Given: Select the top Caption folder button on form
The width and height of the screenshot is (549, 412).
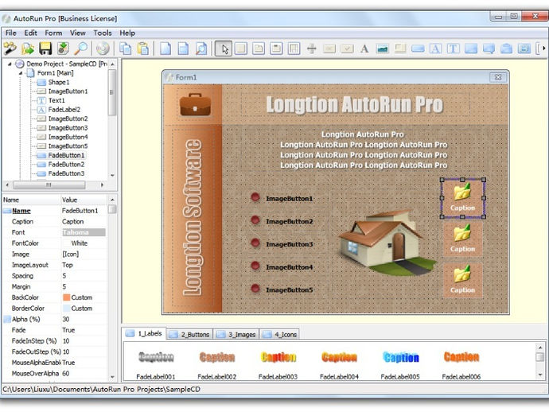Looking at the screenshot, I should click(462, 198).
